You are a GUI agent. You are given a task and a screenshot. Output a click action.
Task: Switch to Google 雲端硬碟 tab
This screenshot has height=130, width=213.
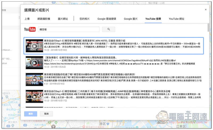107,19
